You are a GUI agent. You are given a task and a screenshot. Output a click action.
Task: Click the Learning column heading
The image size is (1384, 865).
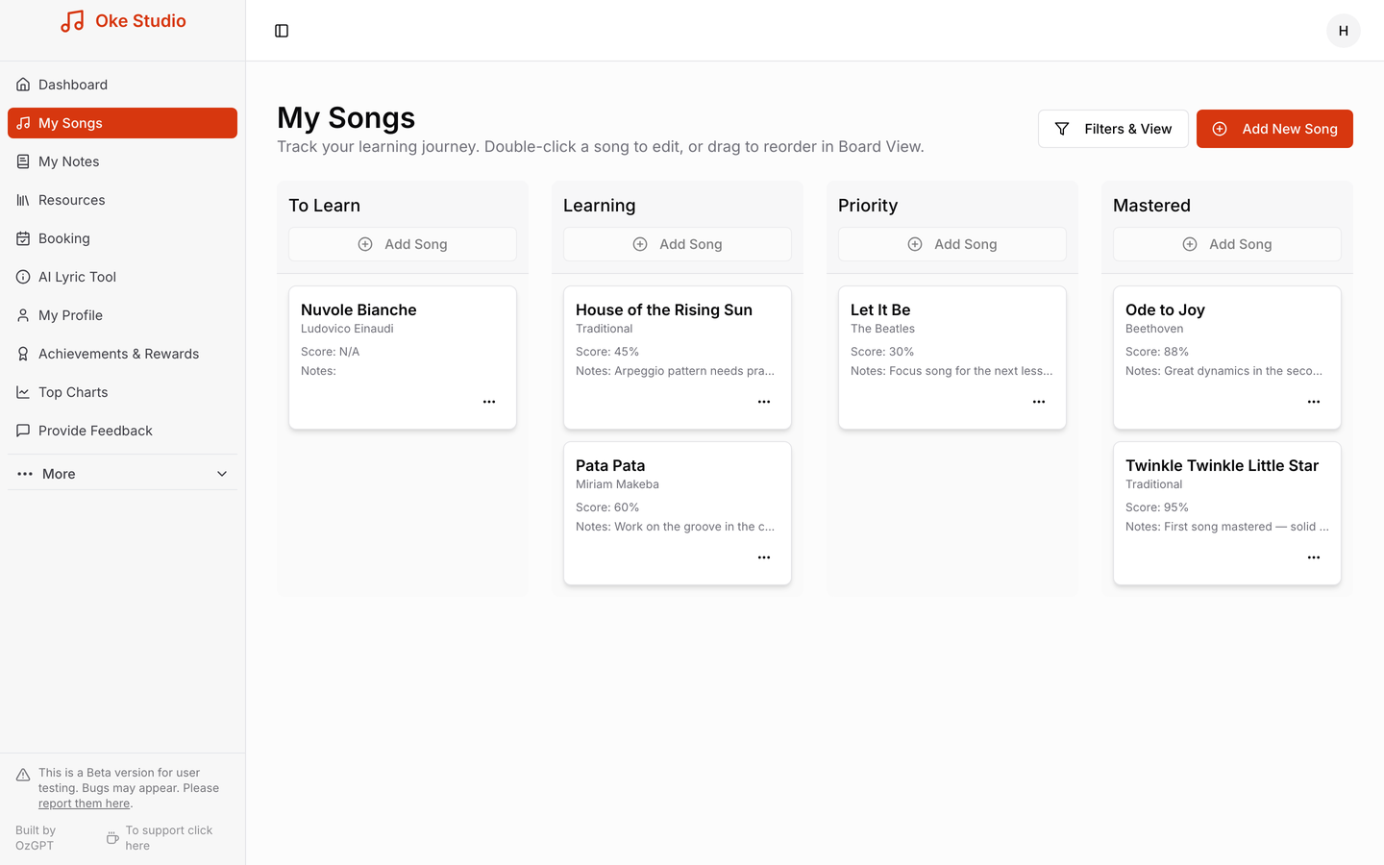pyautogui.click(x=600, y=206)
